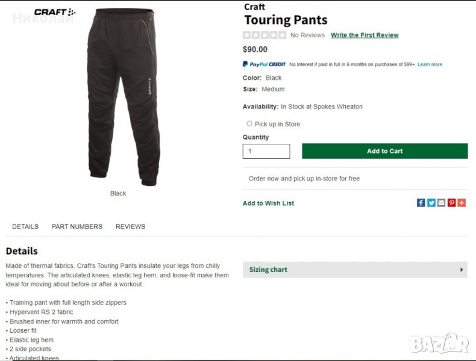This screenshot has height=361, width=476.
Task: Click the Sizing chart arrow
Action: click(462, 270)
